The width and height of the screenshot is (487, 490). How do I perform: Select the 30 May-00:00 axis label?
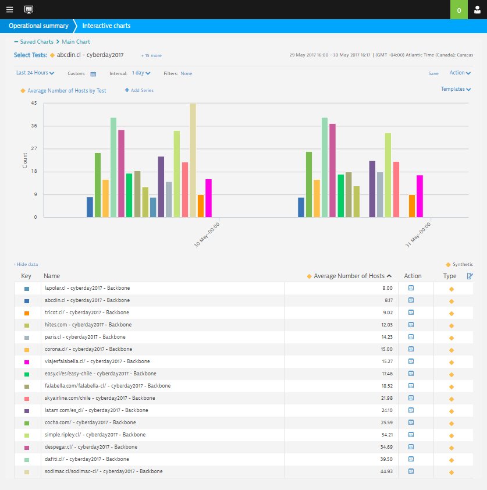pyautogui.click(x=207, y=235)
